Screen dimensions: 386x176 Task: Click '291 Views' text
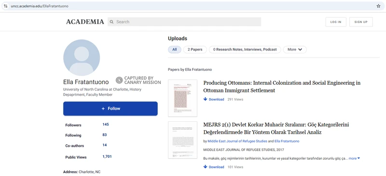[x=235, y=100]
